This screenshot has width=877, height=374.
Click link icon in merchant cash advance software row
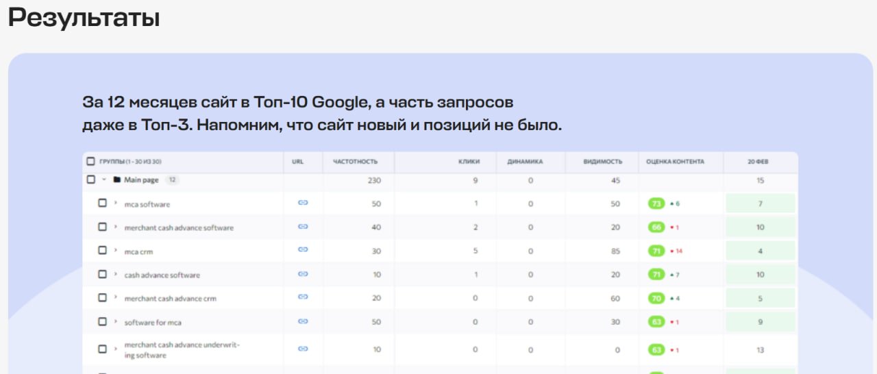tap(303, 227)
